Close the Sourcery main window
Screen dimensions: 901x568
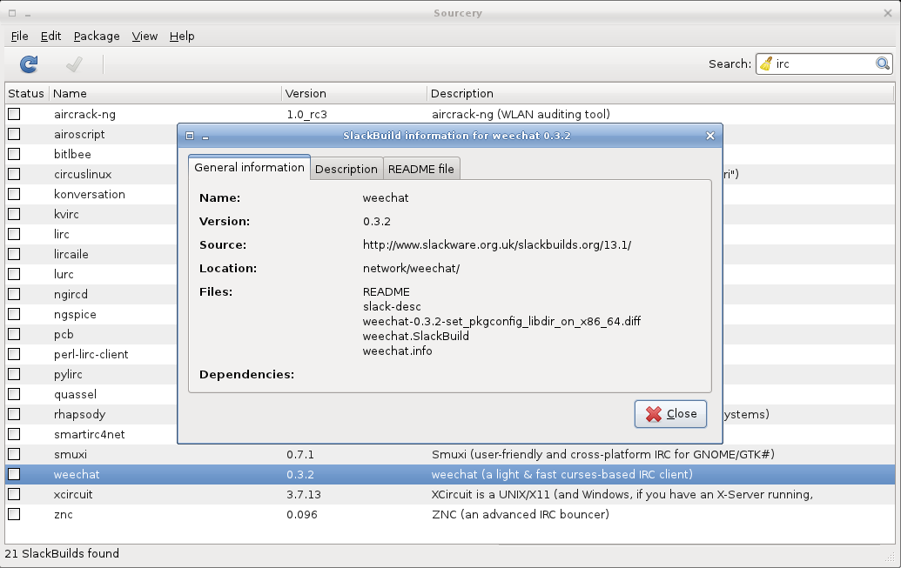[888, 13]
